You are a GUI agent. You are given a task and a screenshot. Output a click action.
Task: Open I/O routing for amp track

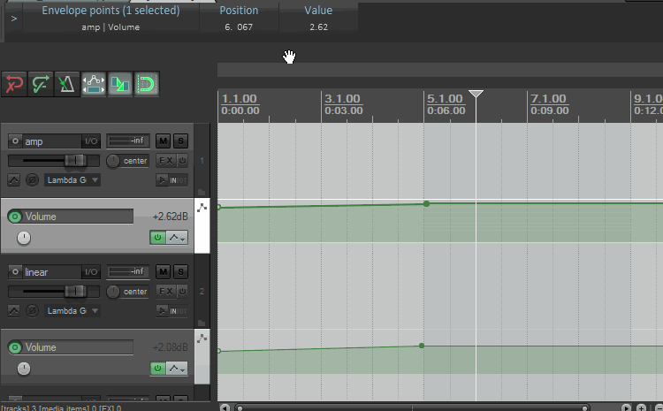pos(91,141)
